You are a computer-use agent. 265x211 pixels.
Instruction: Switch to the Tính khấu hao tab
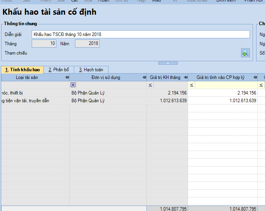click(x=22, y=70)
